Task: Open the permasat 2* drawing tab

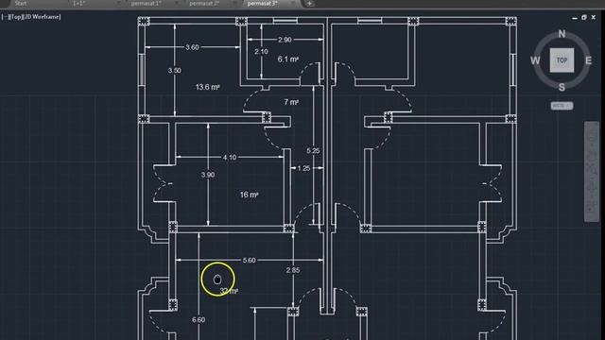Action: coord(204,3)
